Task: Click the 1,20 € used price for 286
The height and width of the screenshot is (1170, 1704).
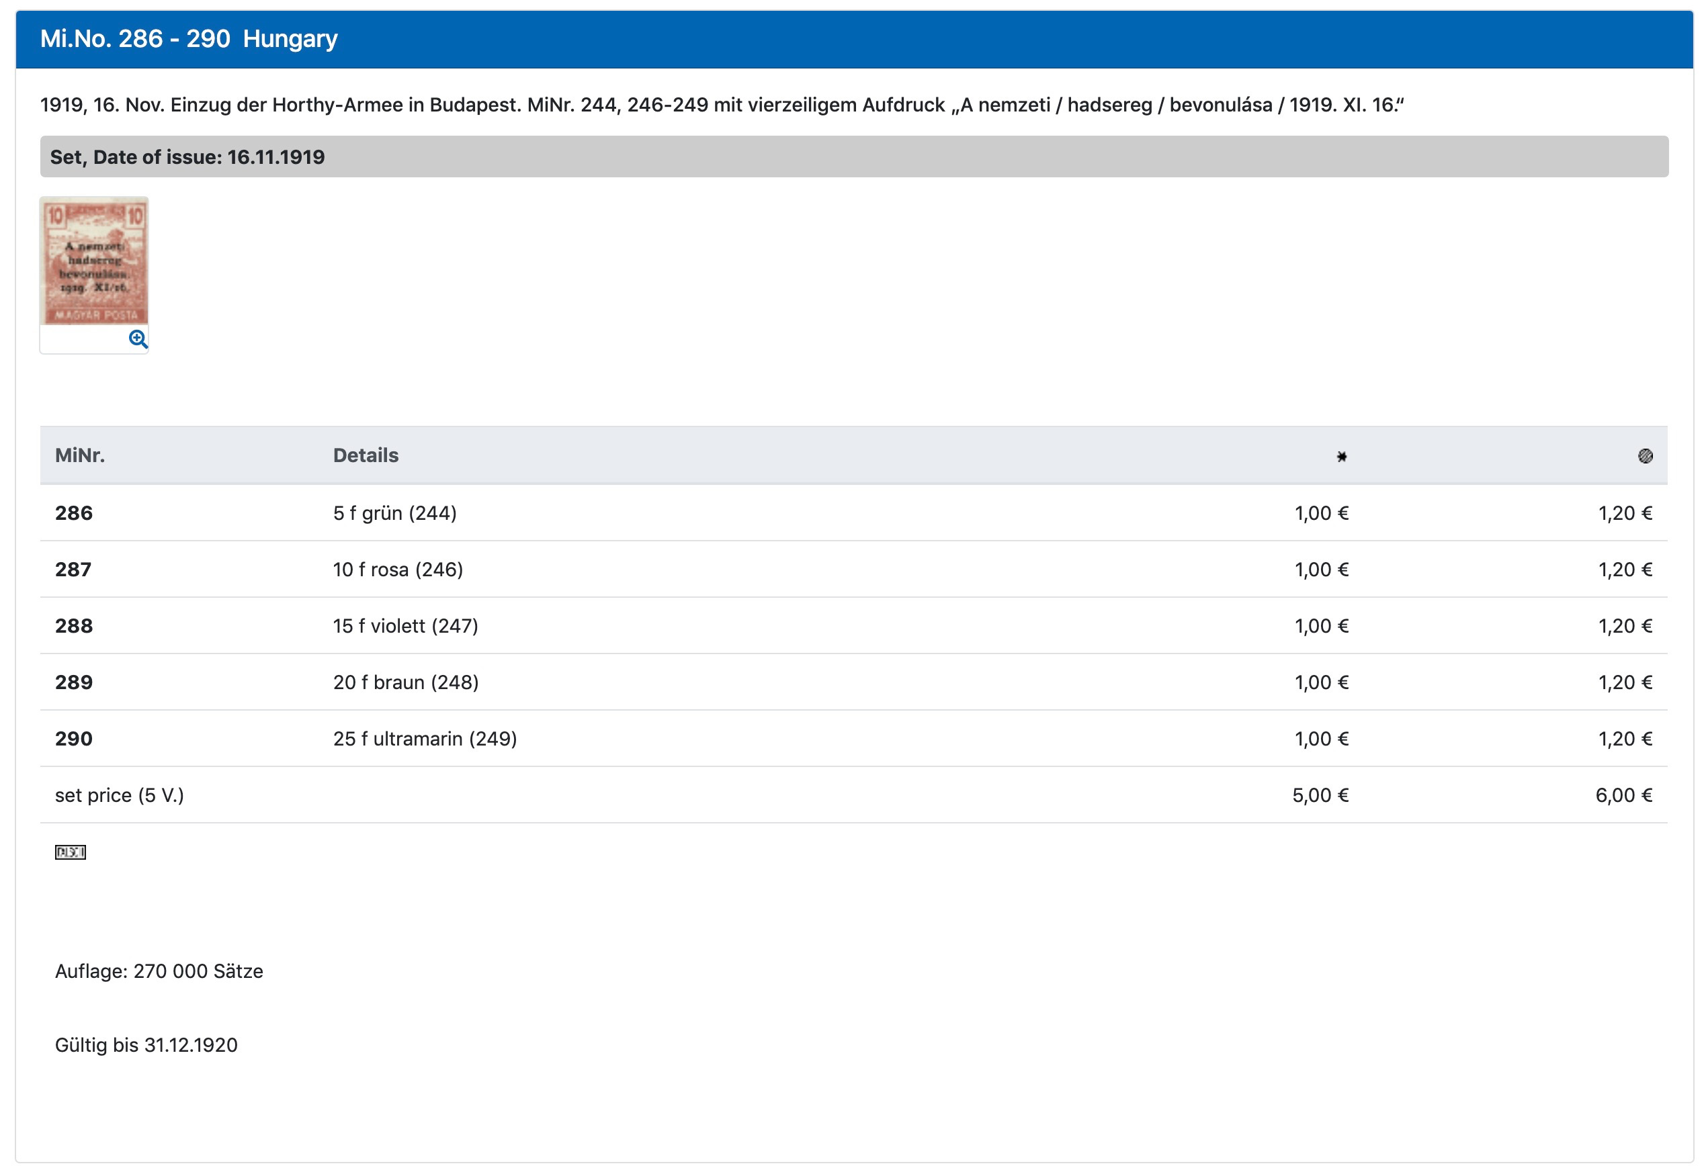Action: (x=1625, y=512)
